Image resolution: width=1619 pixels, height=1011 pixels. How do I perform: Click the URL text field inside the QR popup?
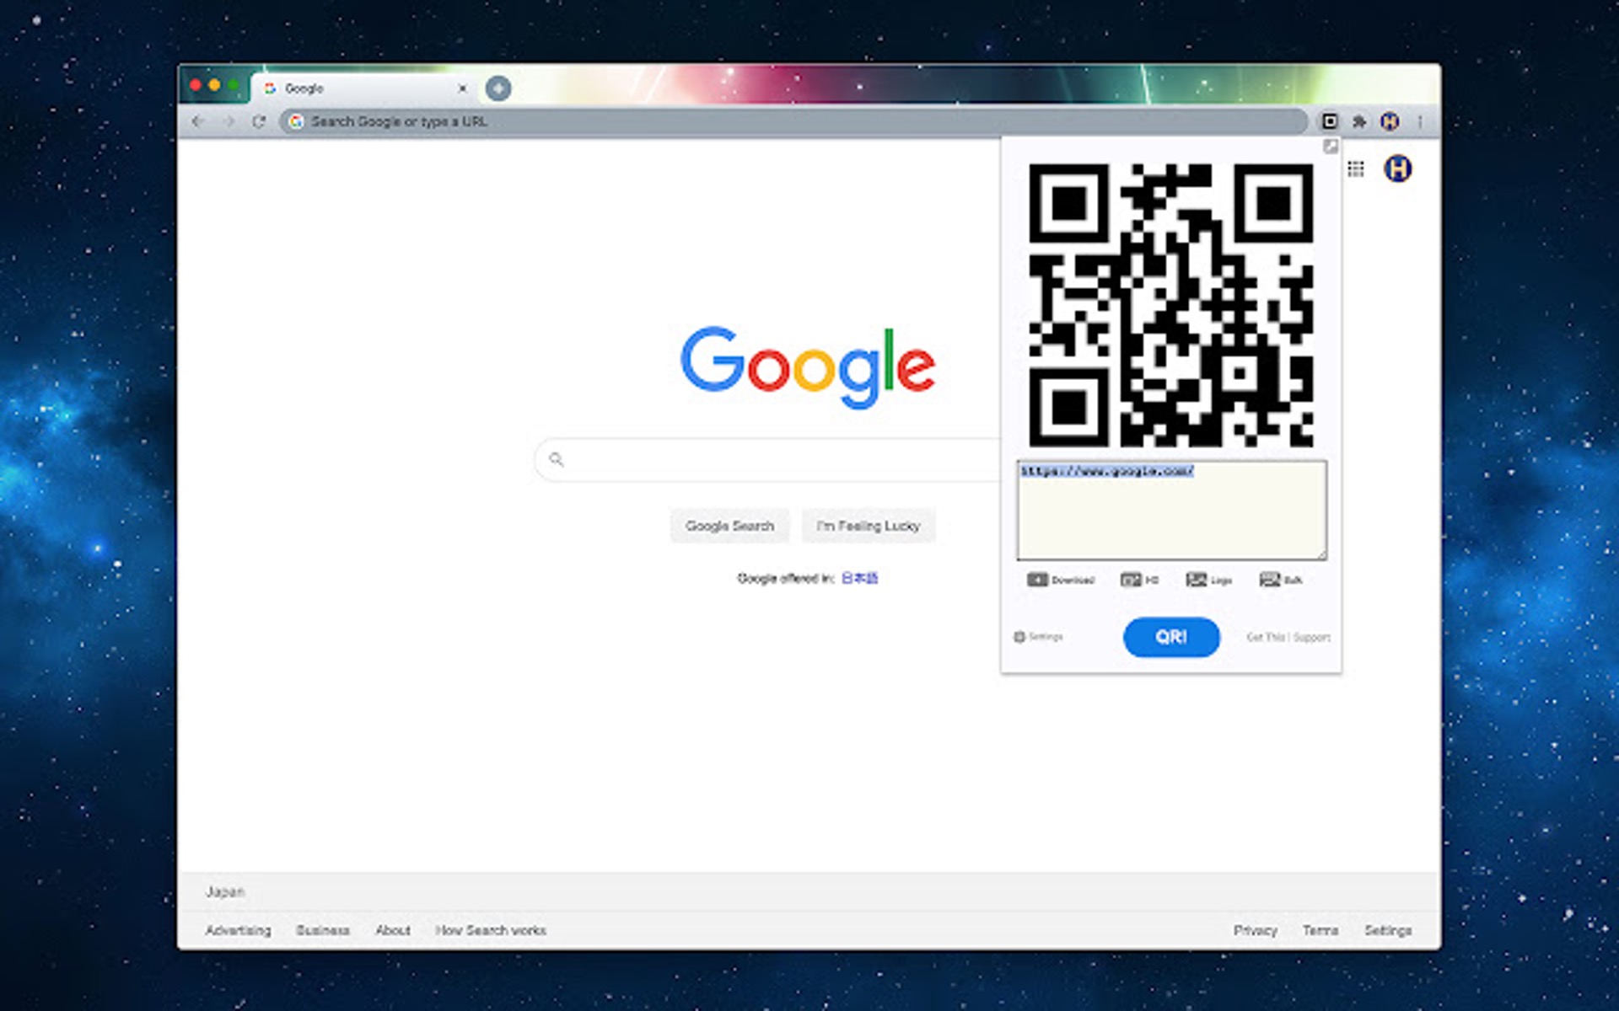1171,510
